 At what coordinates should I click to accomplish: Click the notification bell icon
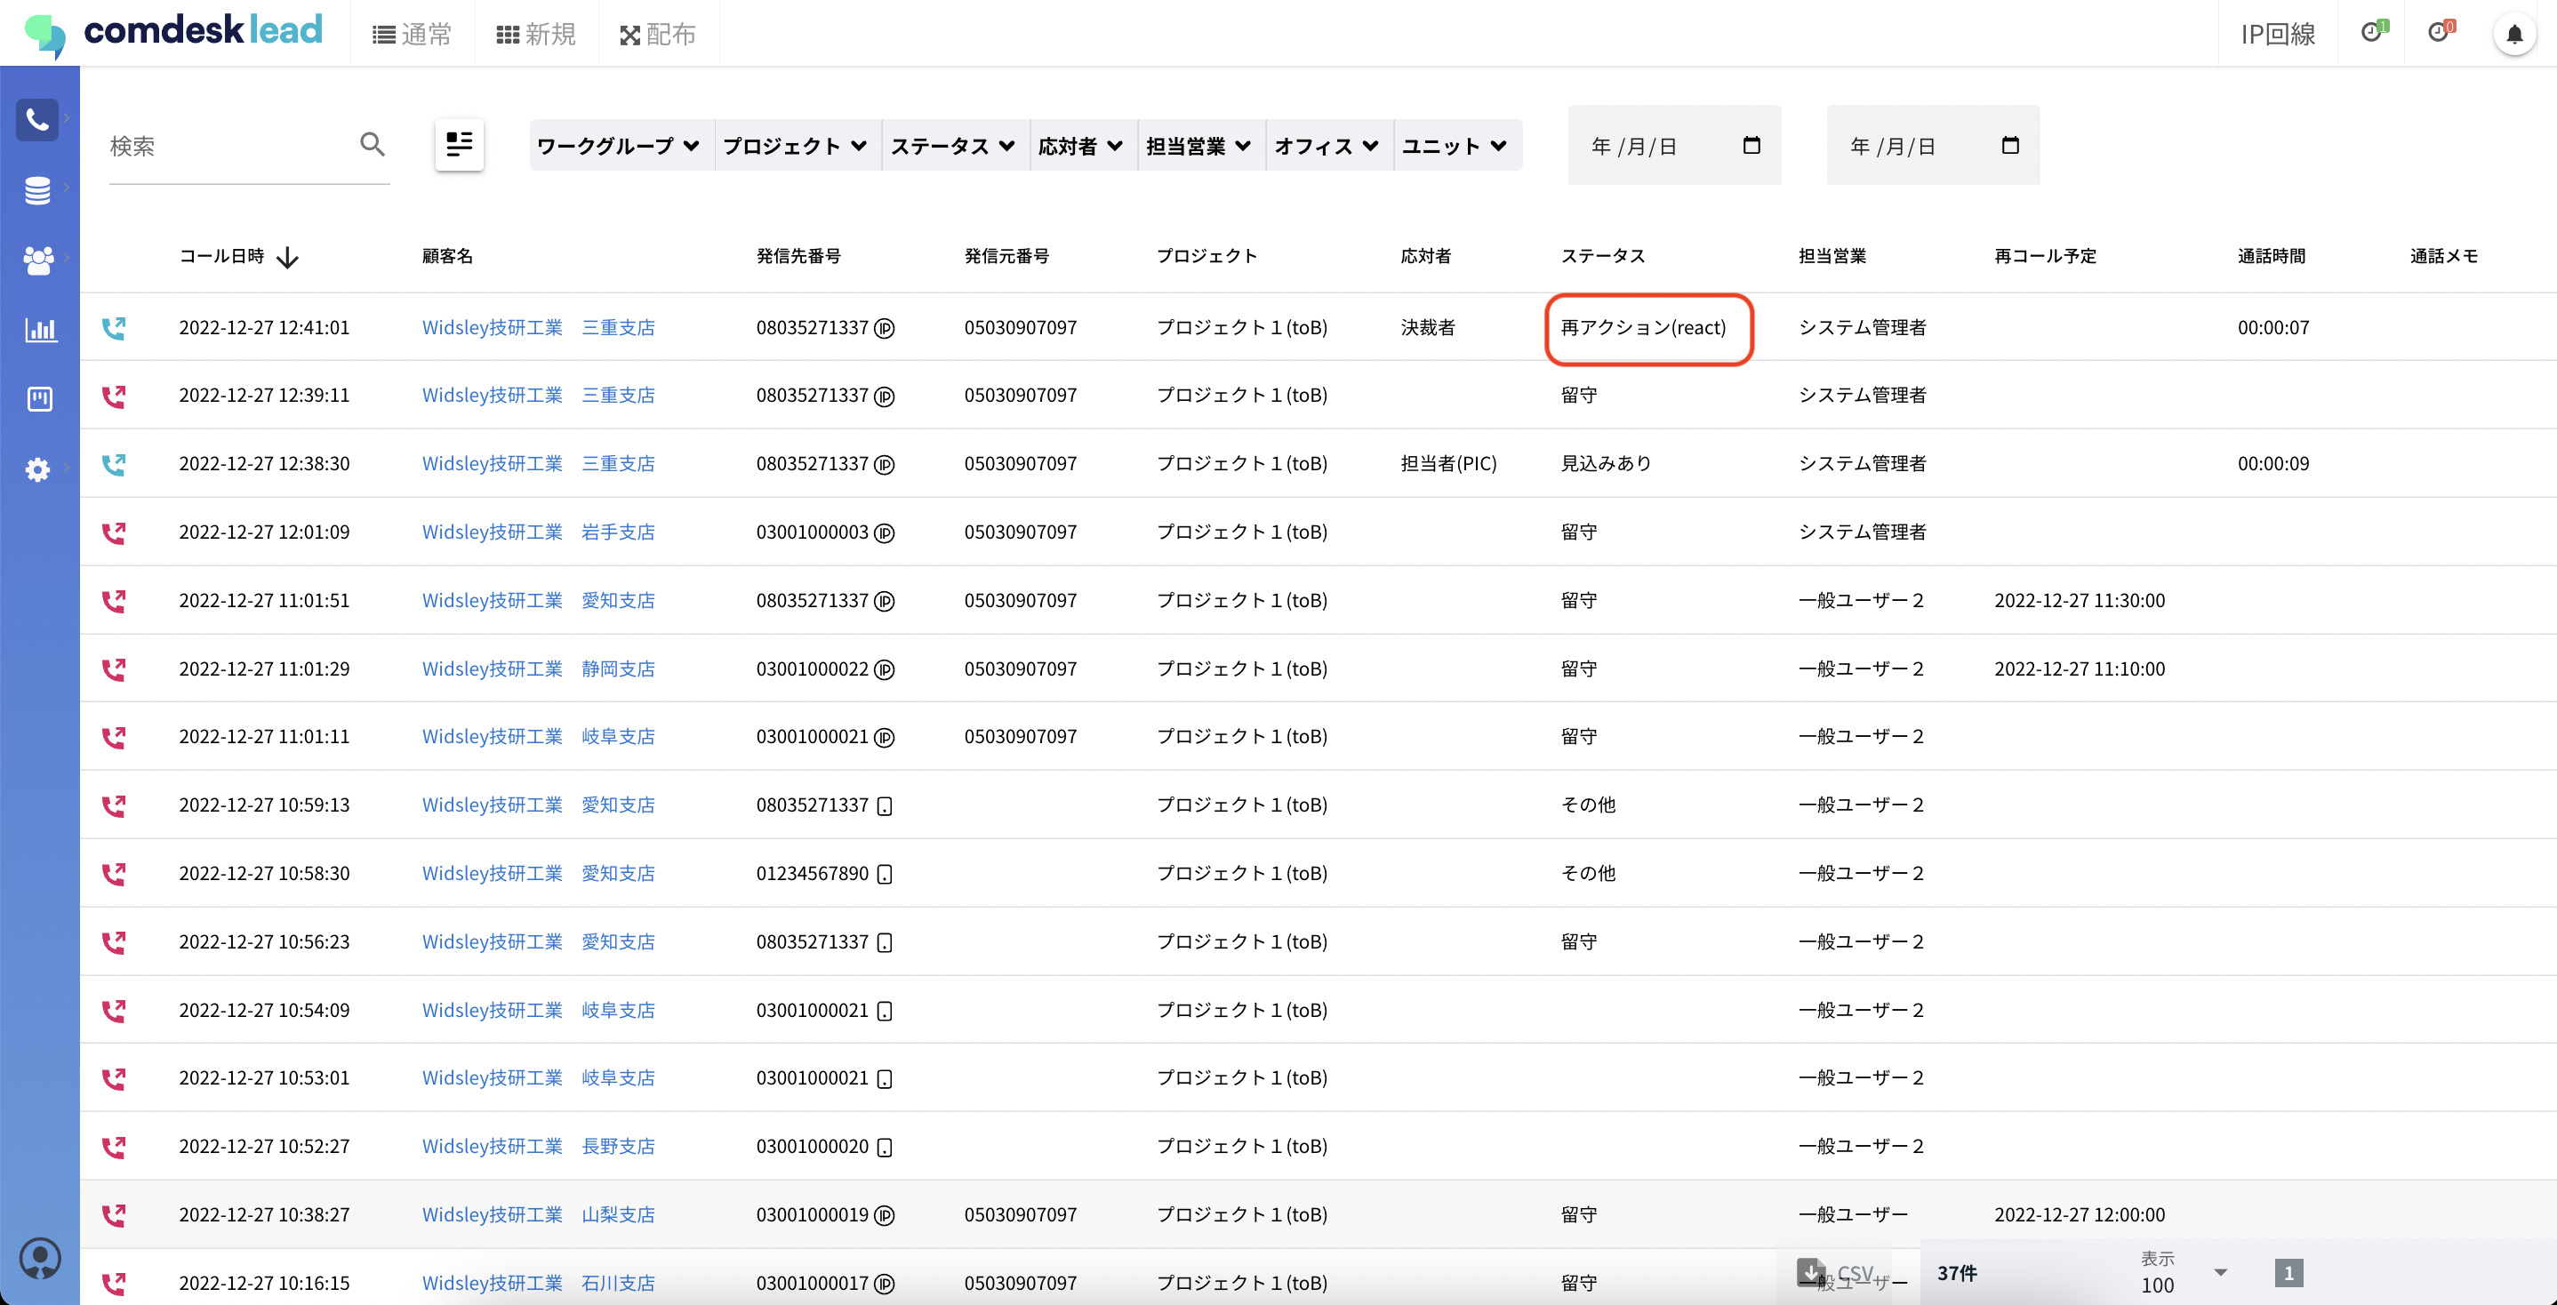click(2513, 35)
